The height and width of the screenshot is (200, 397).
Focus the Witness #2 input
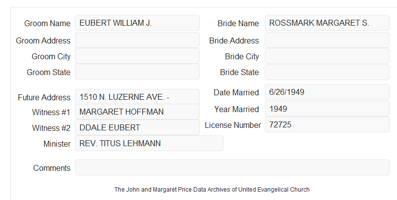pos(137,127)
